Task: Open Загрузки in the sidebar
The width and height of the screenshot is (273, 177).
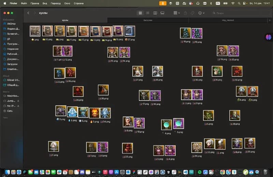Action: pos(11,64)
